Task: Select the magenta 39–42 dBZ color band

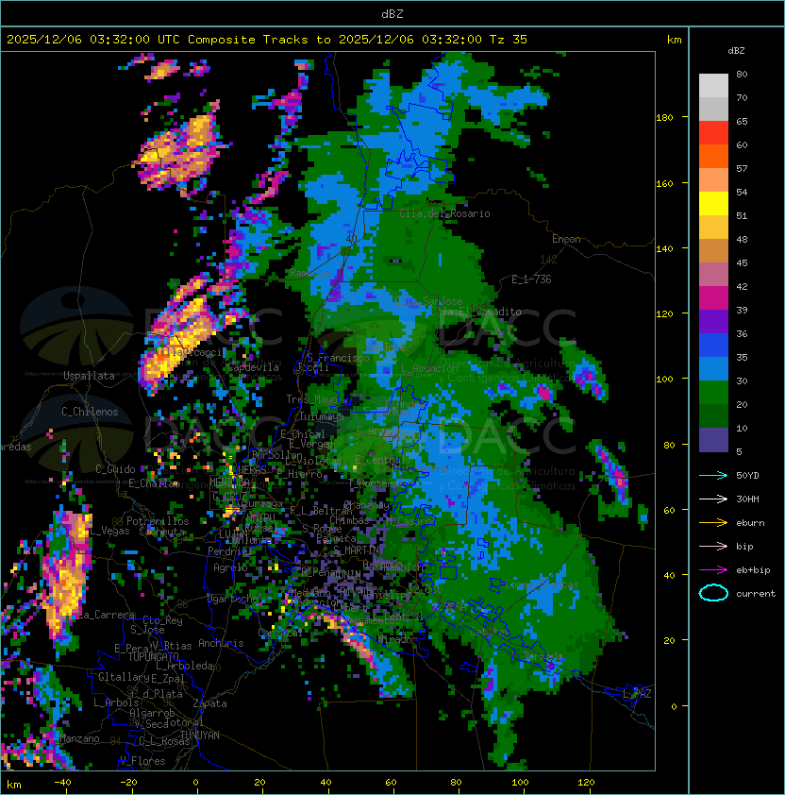Action: point(713,298)
